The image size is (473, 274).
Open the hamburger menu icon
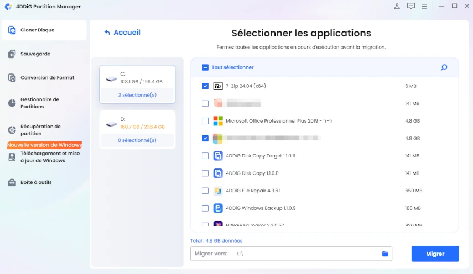[x=424, y=6]
